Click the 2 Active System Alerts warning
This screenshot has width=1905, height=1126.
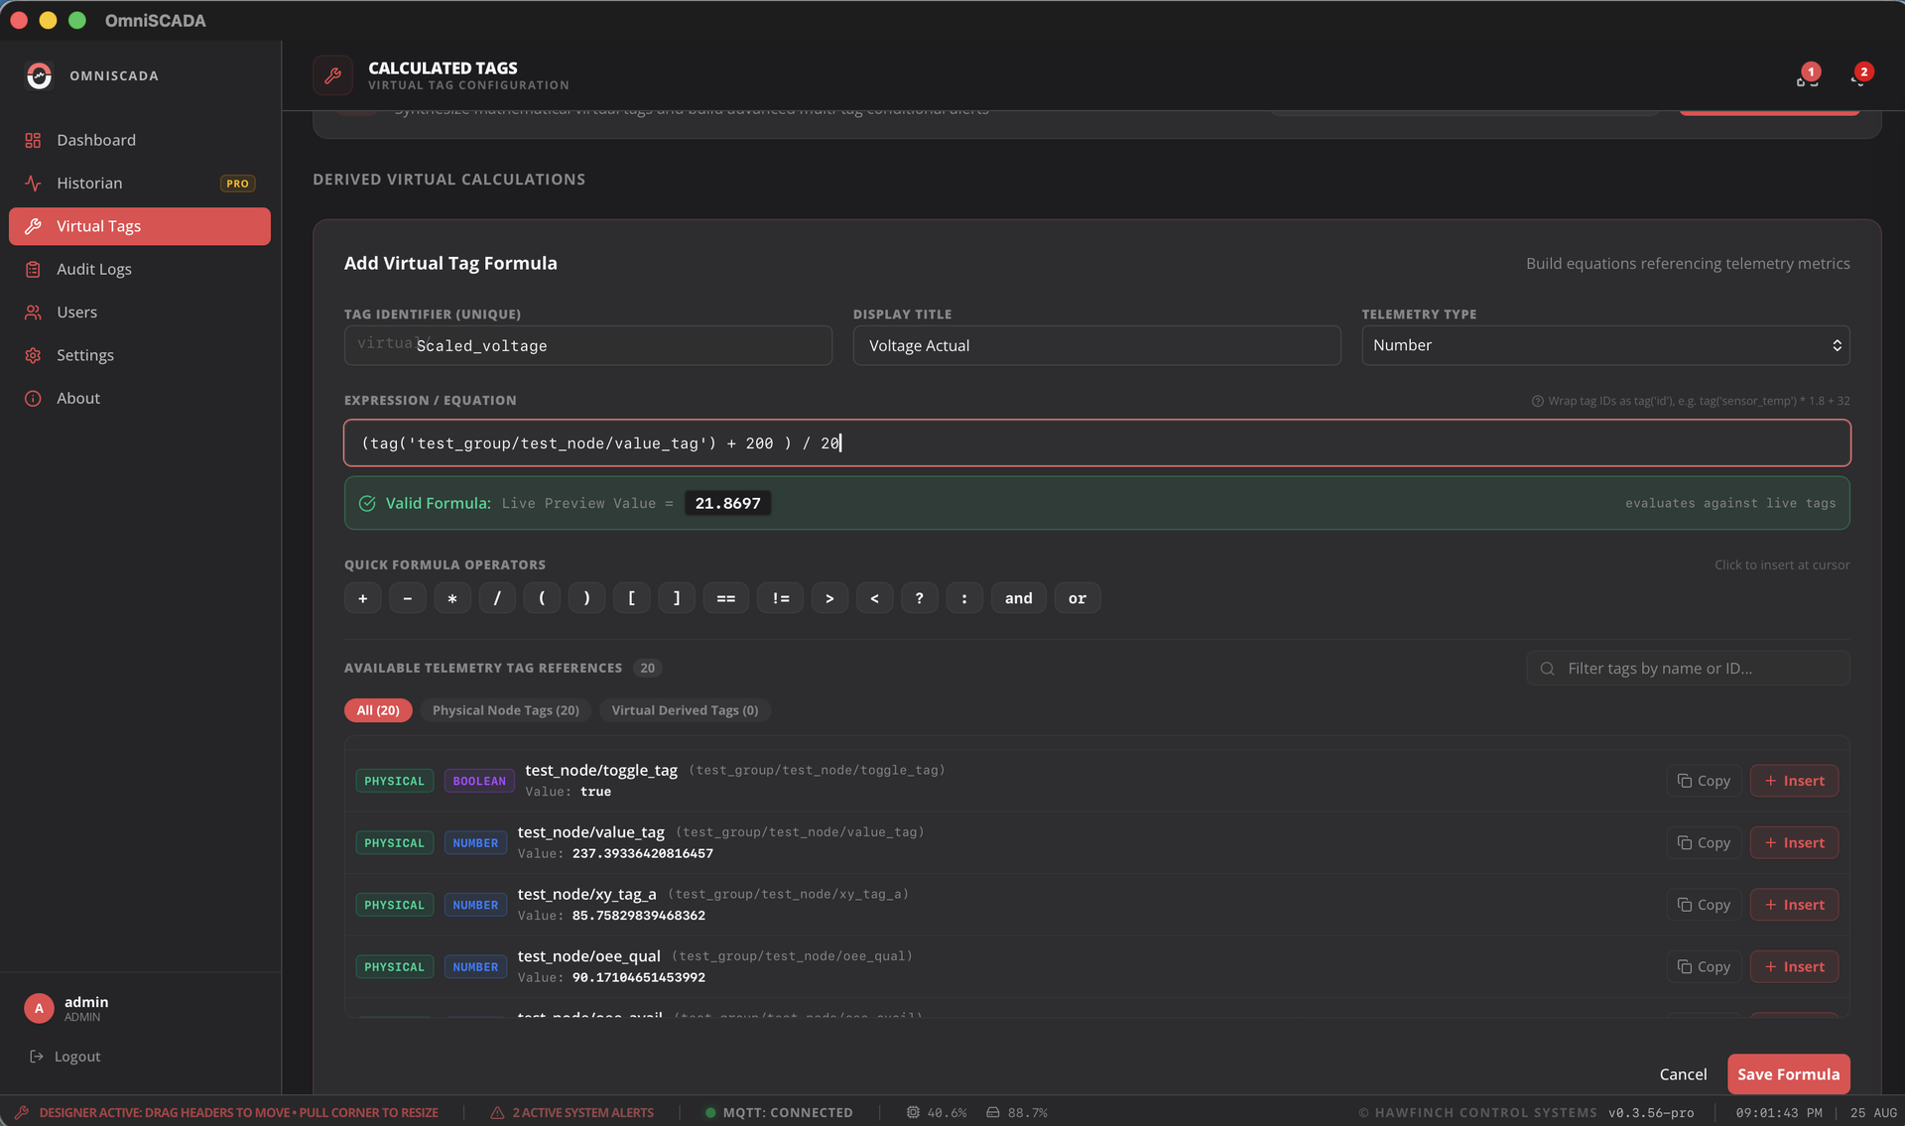(572, 1113)
